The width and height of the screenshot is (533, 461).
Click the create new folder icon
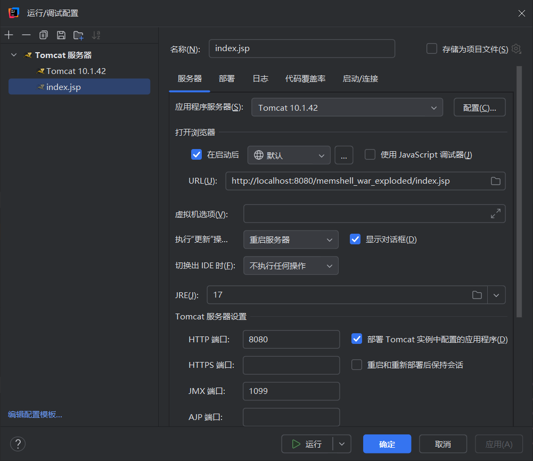(x=78, y=35)
